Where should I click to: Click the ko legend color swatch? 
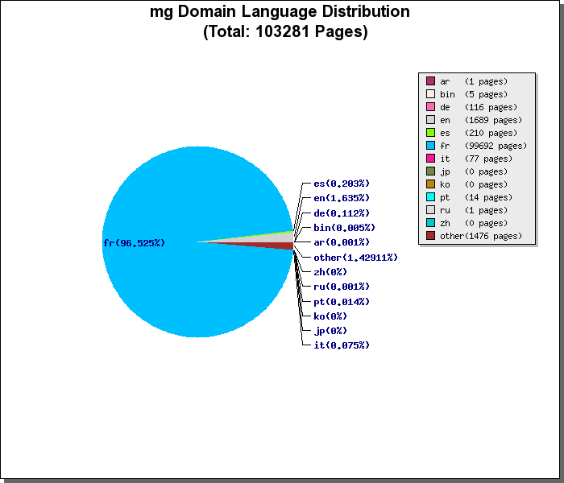430,184
